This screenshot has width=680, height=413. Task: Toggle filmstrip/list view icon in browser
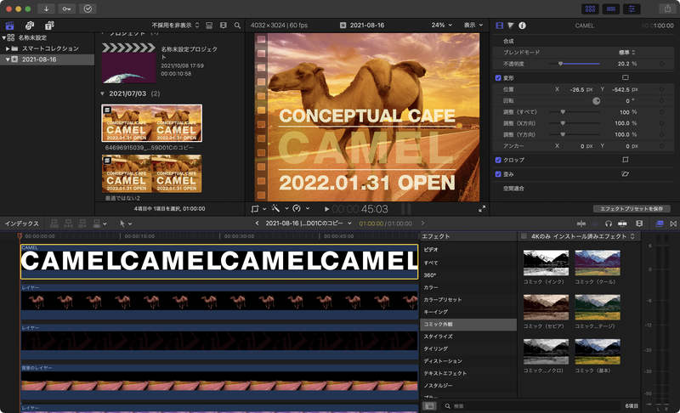[224, 25]
